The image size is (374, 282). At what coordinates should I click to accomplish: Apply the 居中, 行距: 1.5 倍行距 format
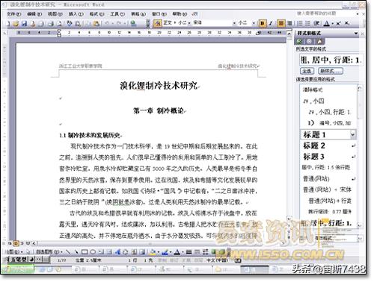(x=326, y=167)
